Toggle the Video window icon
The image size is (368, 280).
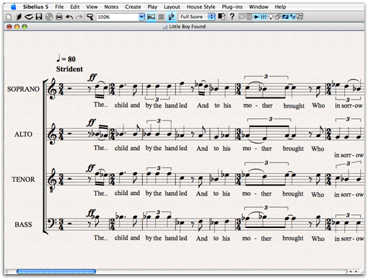[x=285, y=17]
